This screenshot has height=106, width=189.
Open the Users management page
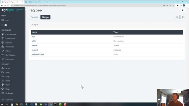click(6, 81)
